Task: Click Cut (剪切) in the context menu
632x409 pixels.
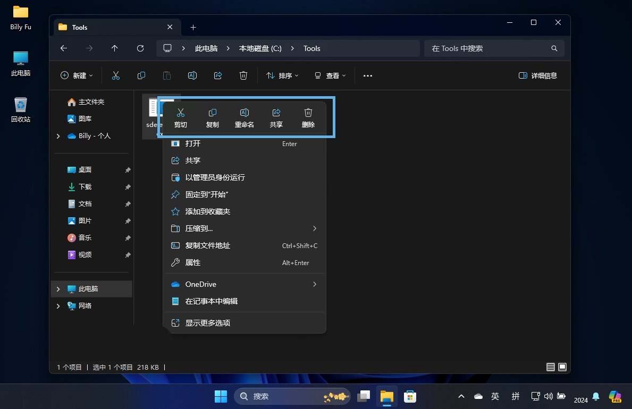Action: tap(181, 118)
